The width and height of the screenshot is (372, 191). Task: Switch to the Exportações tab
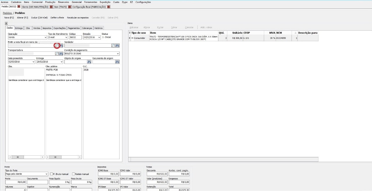60,28
